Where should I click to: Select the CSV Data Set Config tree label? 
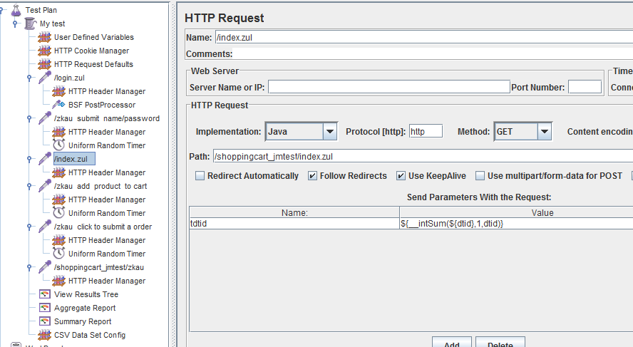(90, 335)
